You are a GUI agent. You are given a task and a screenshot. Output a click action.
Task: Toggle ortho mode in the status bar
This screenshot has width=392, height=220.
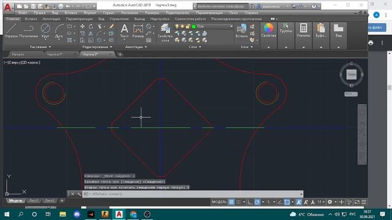click(250, 202)
